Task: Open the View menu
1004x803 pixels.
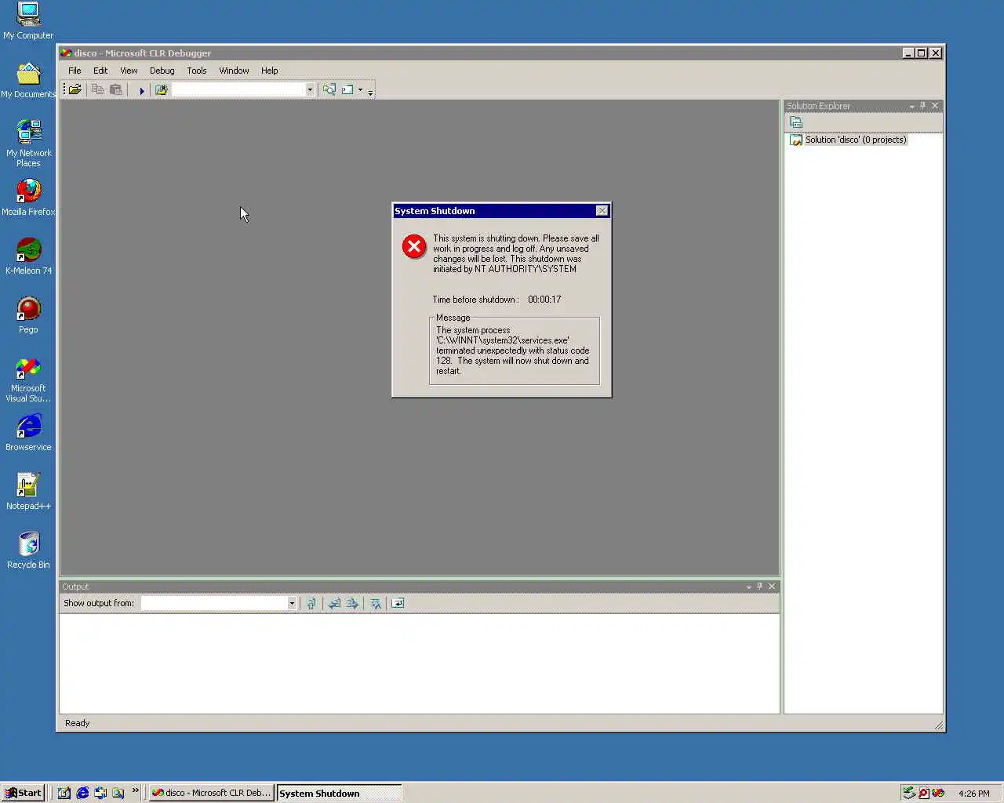Action: click(129, 71)
